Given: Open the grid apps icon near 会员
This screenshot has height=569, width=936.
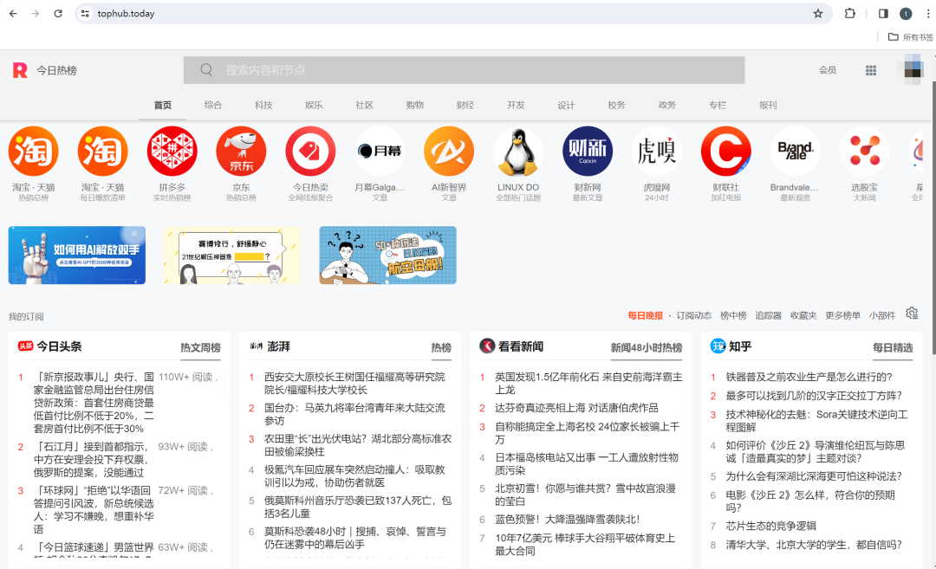Looking at the screenshot, I should [871, 70].
